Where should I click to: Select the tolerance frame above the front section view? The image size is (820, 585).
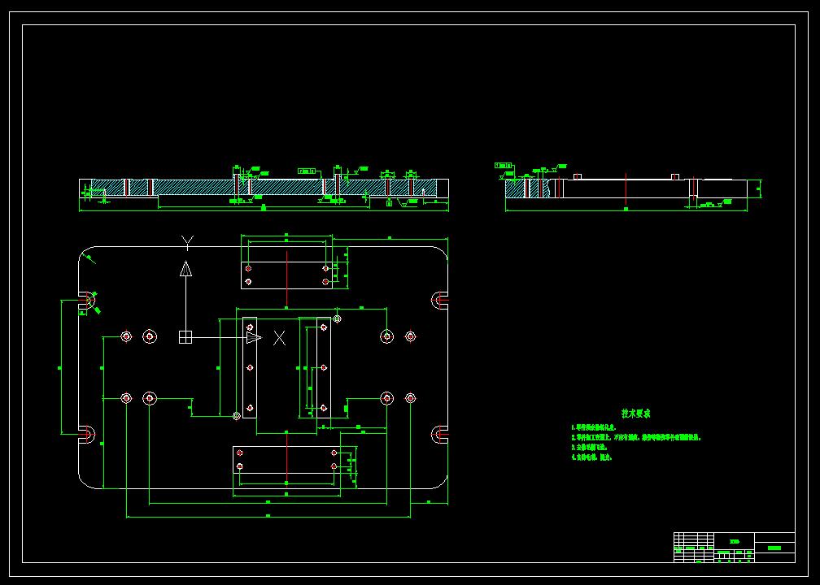point(307,171)
